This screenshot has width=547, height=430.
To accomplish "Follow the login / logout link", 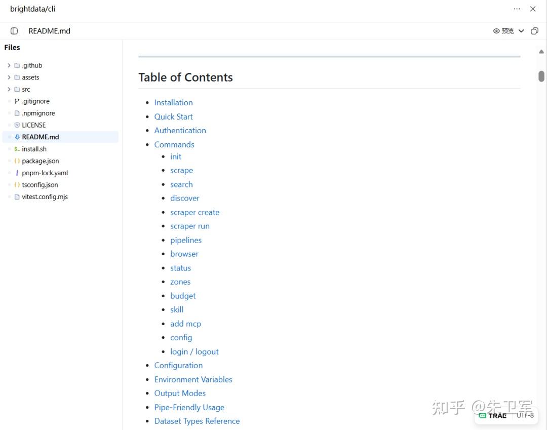I will click(194, 351).
